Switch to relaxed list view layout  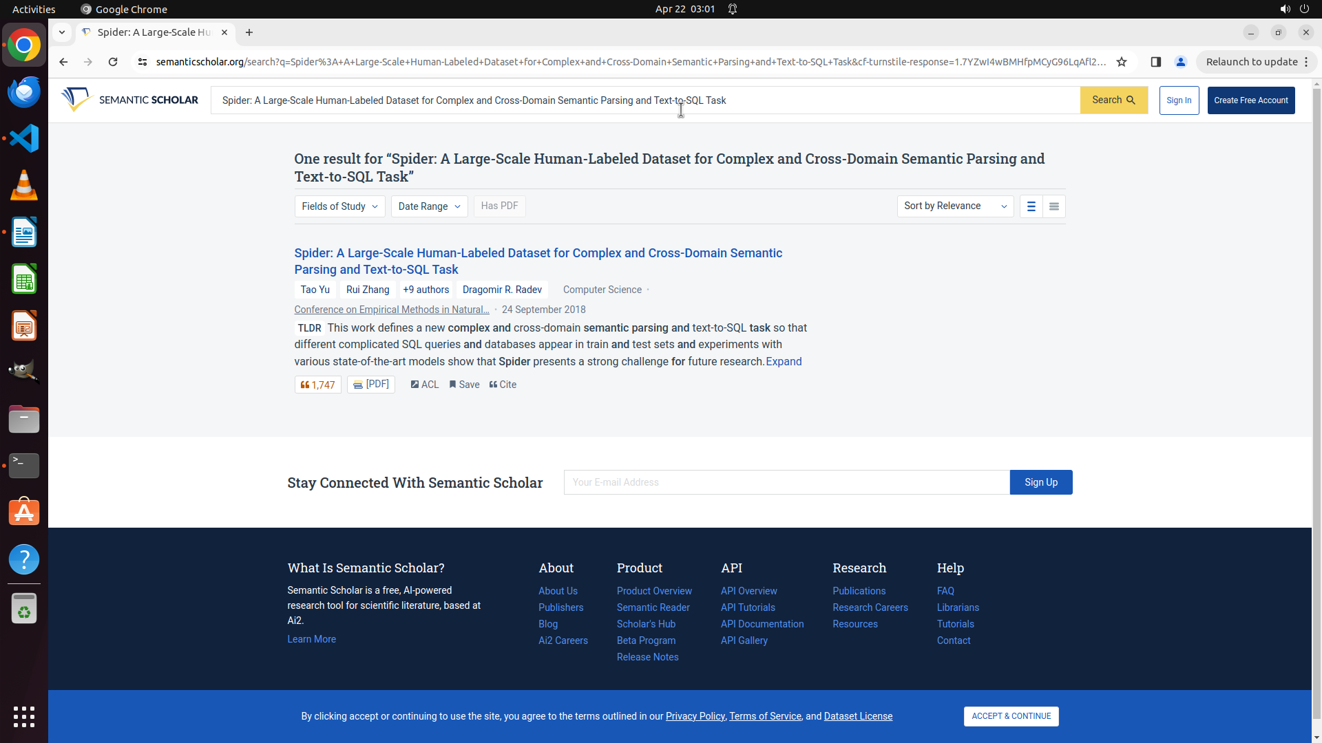tap(1031, 206)
